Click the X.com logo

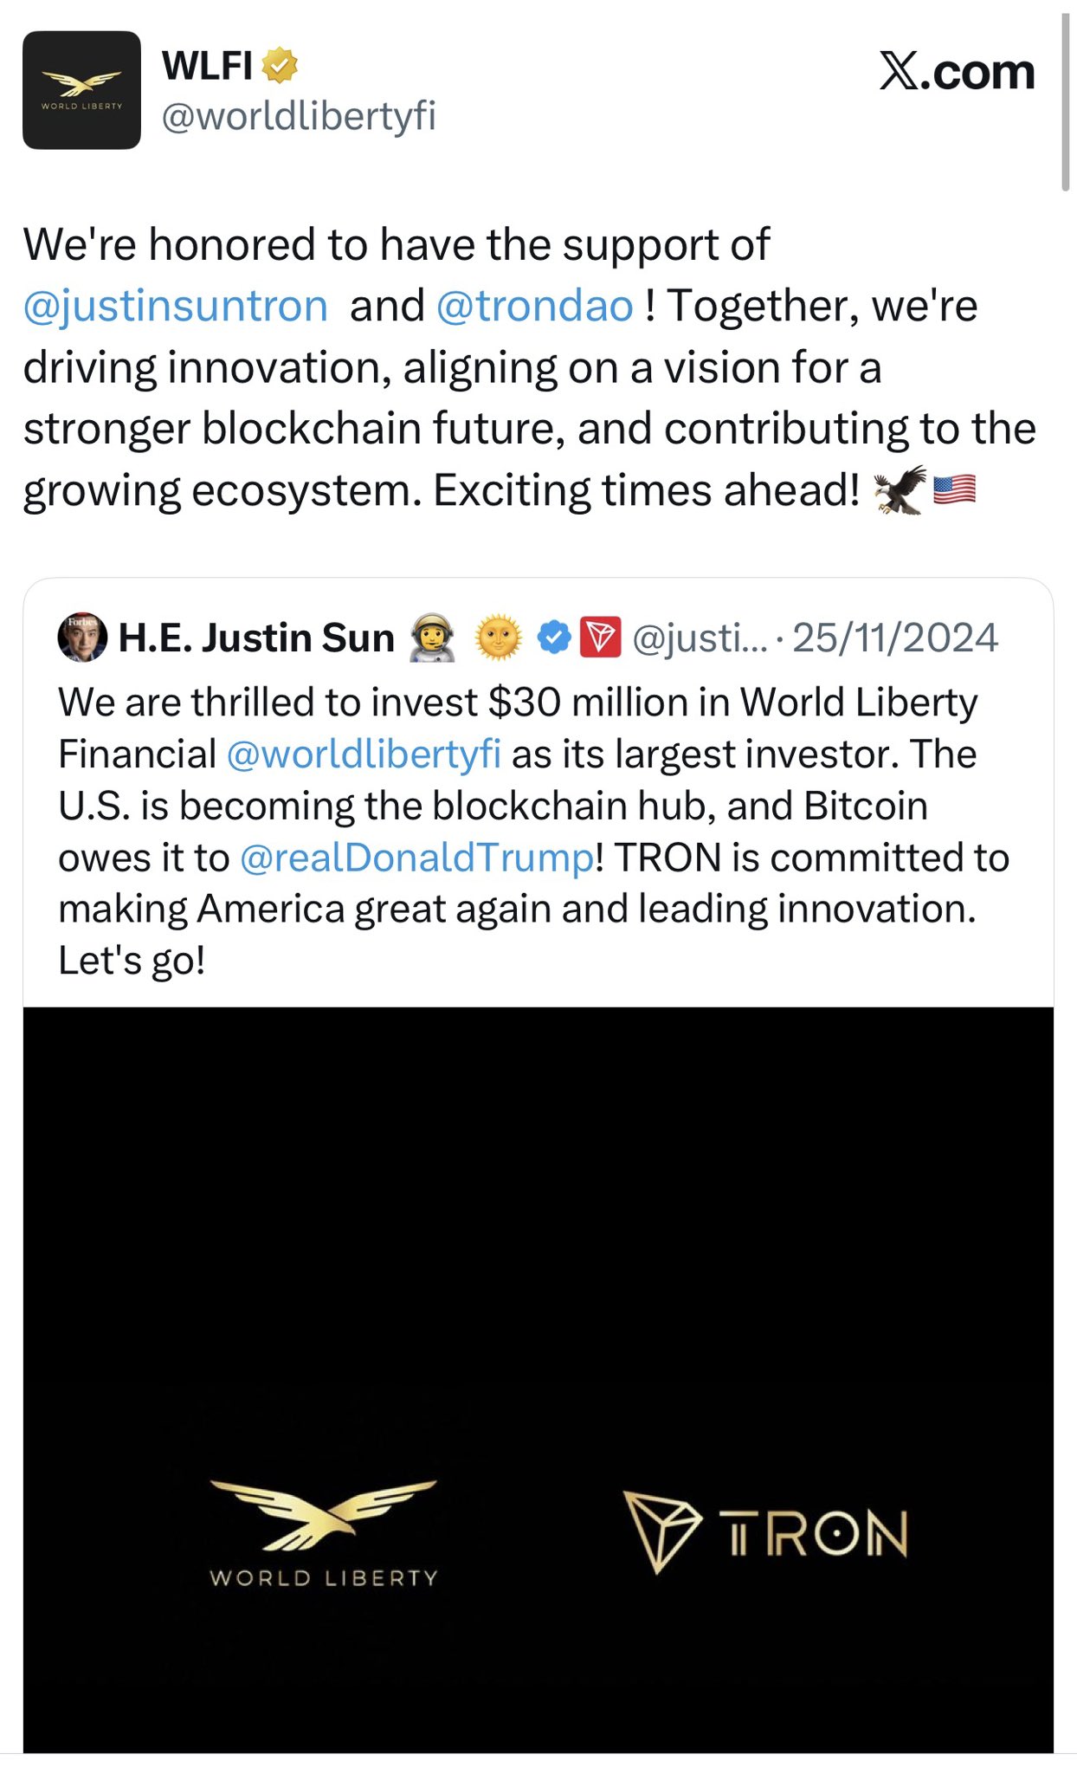(x=957, y=71)
